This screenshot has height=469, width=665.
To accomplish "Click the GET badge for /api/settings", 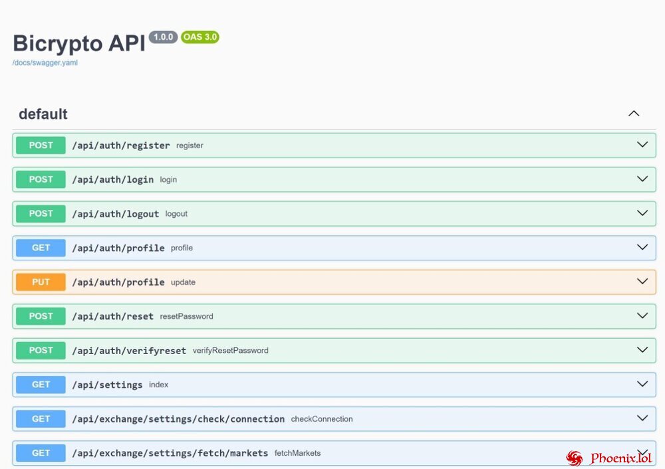I will pyautogui.click(x=41, y=385).
